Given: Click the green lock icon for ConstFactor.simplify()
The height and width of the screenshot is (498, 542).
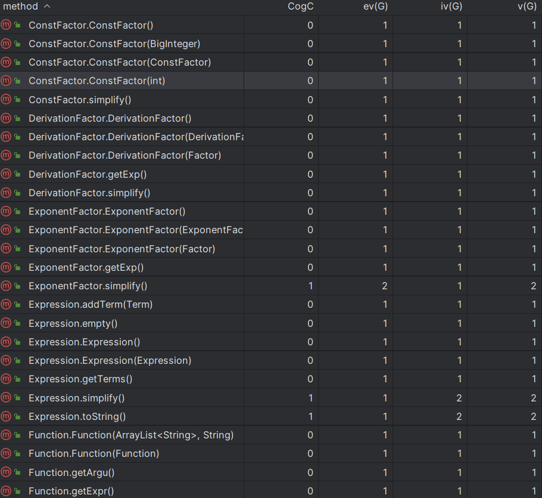Looking at the screenshot, I should tap(17, 100).
